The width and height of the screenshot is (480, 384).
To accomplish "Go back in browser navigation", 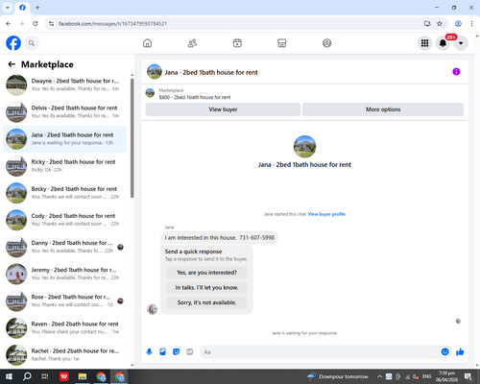I will 9,24.
